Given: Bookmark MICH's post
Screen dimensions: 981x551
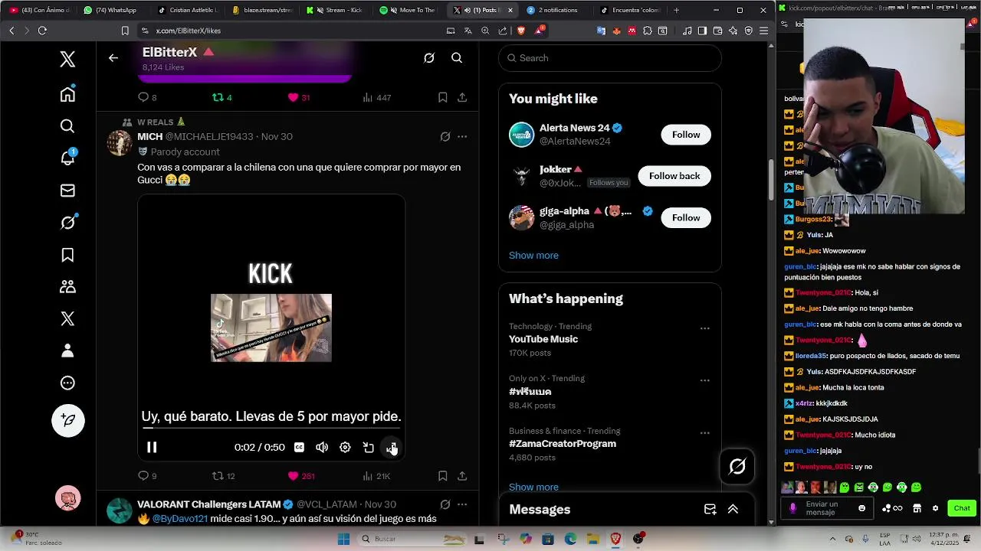Looking at the screenshot, I should (442, 476).
